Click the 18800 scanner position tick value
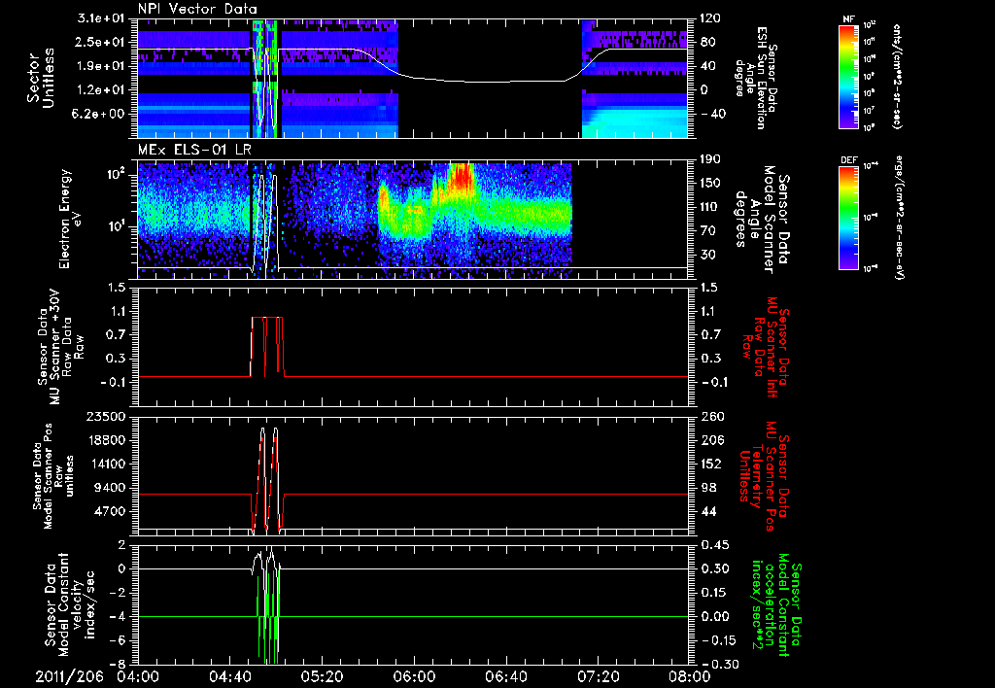Viewport: 995px width, 688px height. point(106,440)
